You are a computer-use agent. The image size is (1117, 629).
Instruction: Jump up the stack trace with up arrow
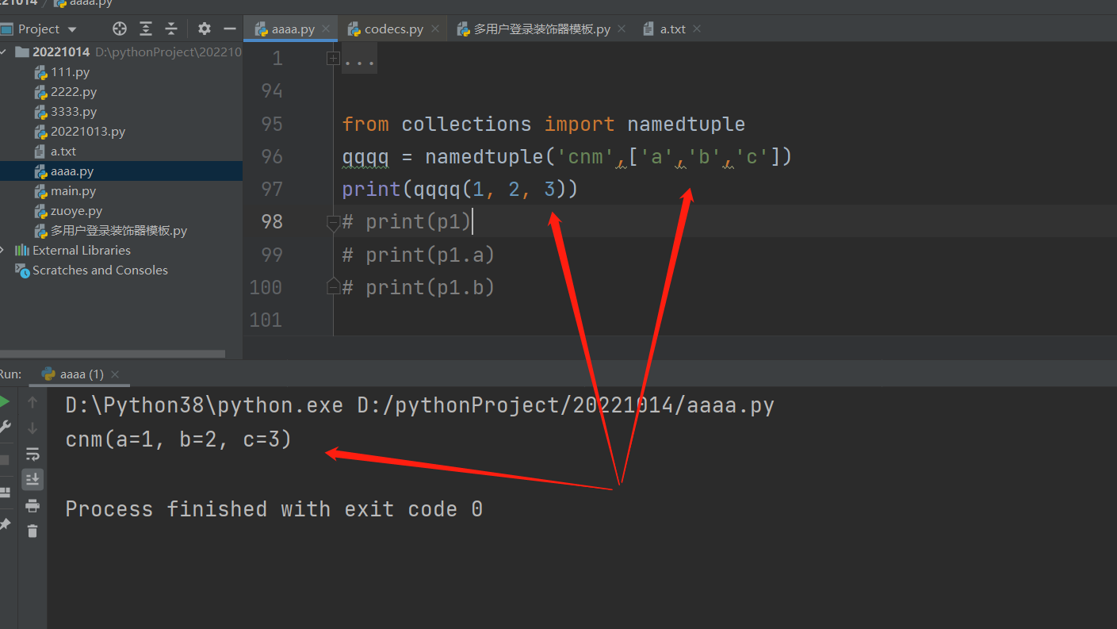tap(33, 402)
